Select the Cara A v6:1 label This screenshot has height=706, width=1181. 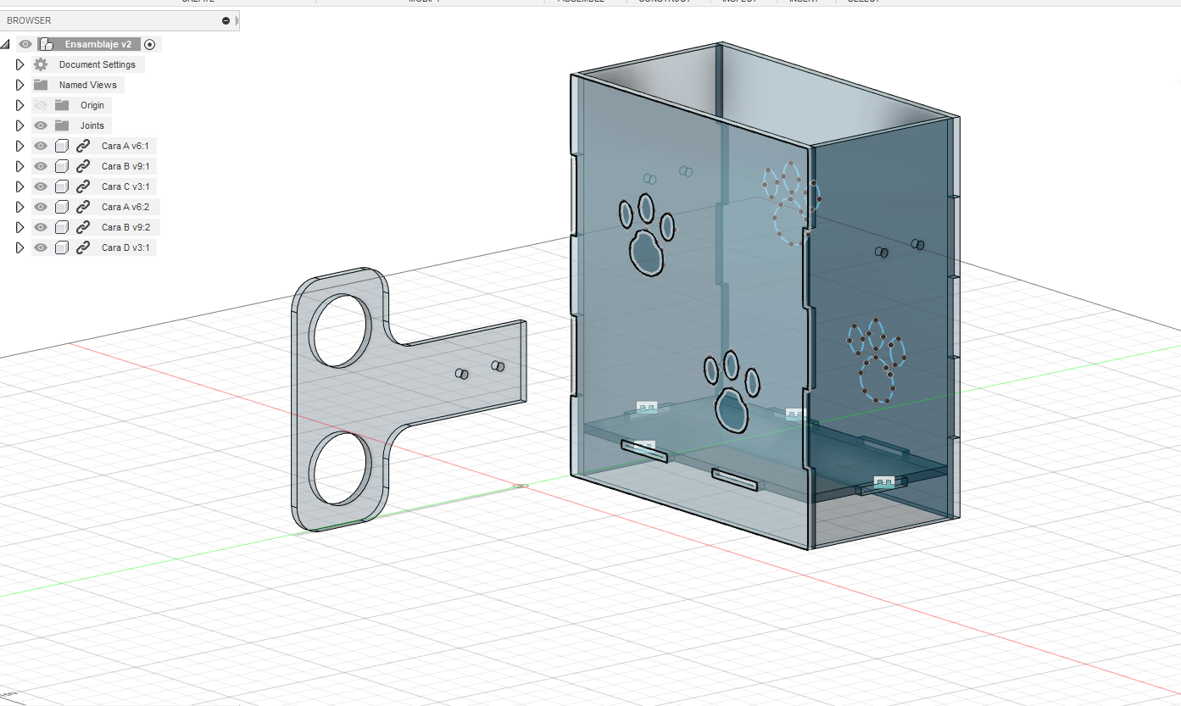coord(125,146)
